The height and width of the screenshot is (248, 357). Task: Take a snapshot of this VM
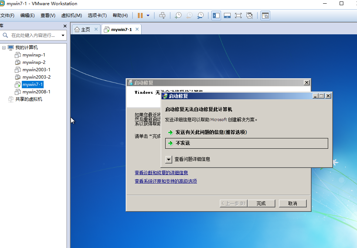point(178,15)
